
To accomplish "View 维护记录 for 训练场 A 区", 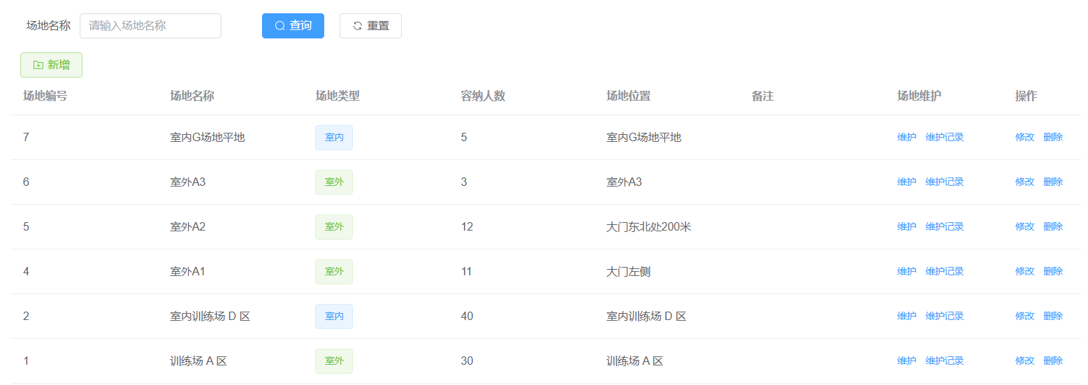I will point(944,361).
